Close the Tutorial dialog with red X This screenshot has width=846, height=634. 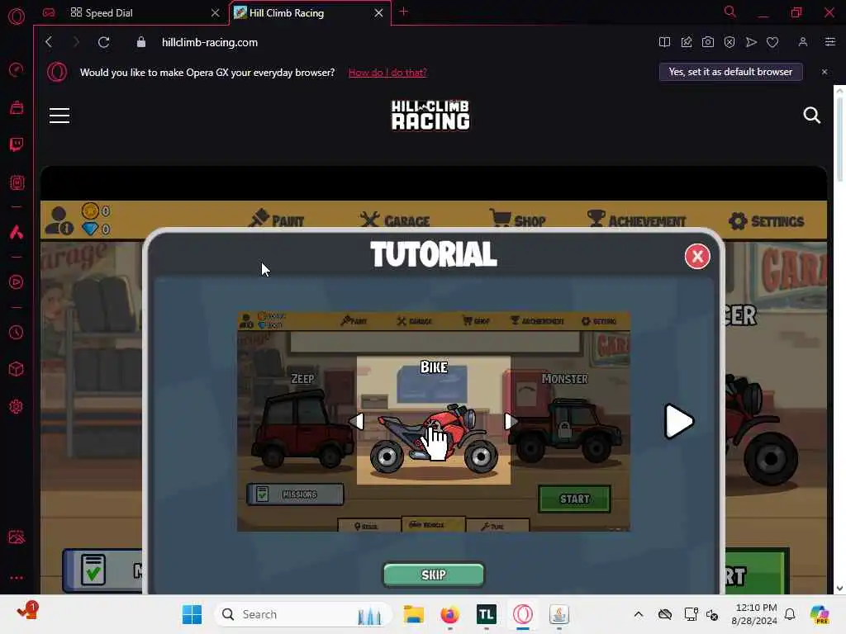tap(697, 256)
